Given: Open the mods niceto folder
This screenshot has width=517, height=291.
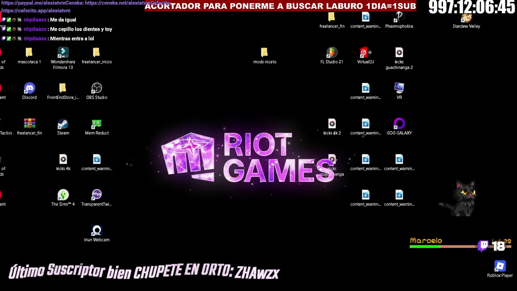Looking at the screenshot, I should click(x=265, y=56).
